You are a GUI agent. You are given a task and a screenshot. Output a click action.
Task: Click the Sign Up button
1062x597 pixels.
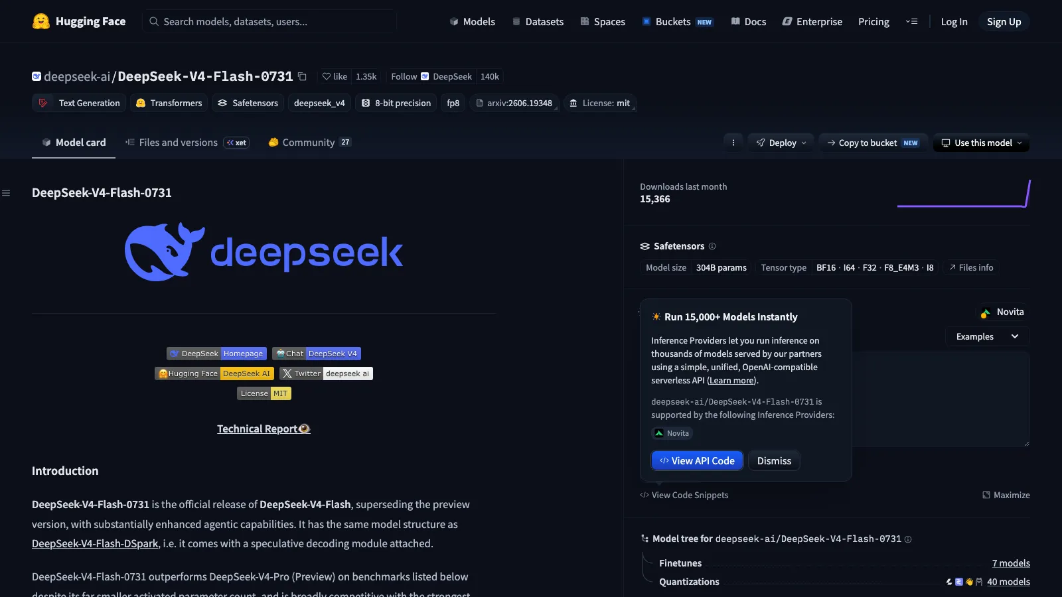tap(1004, 21)
